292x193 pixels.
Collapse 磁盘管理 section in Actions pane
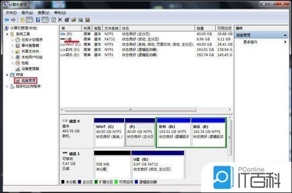285,35
